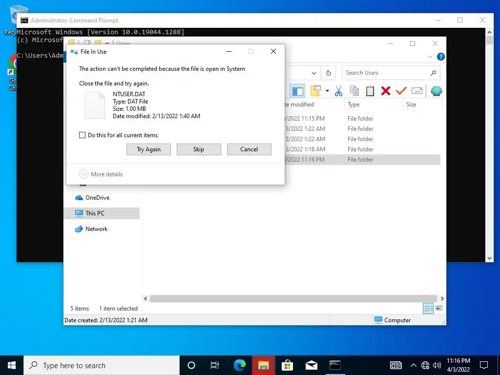Open File Explorer taskbar icon

(263, 365)
